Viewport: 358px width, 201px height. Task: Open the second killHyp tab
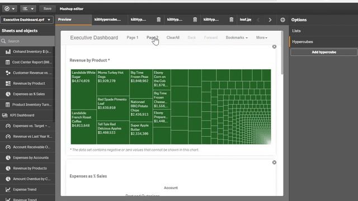coord(139,20)
